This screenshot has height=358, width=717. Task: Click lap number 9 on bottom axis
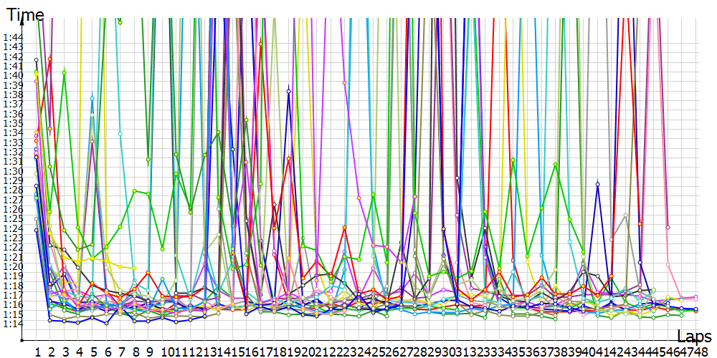(x=148, y=352)
